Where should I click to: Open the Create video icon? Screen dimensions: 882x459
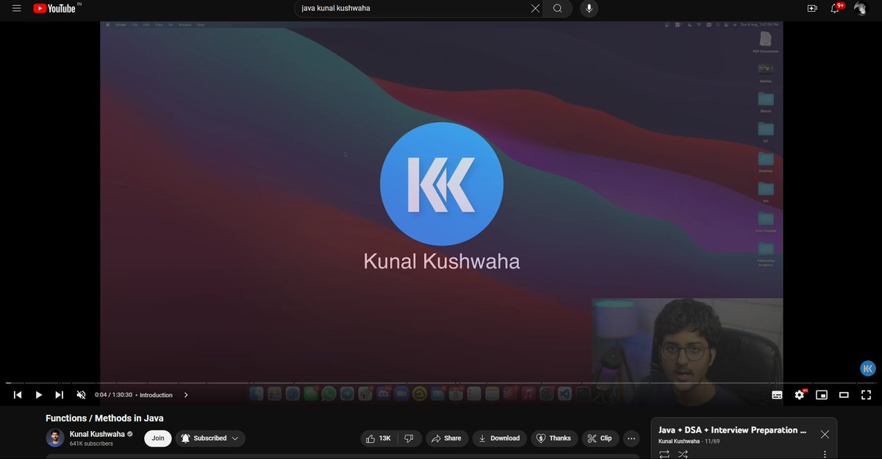coord(812,8)
